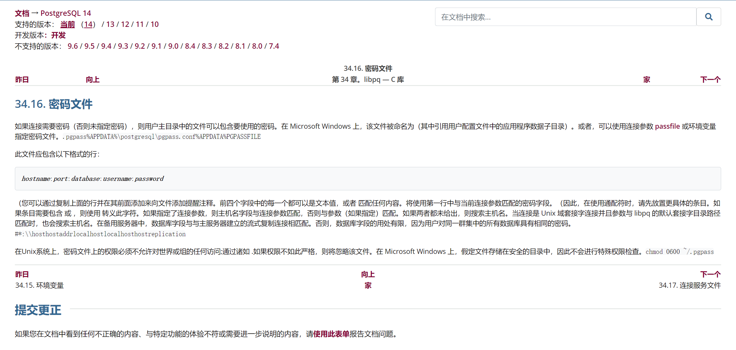
Task: Open the passfile connection parameter link
Action: (667, 126)
